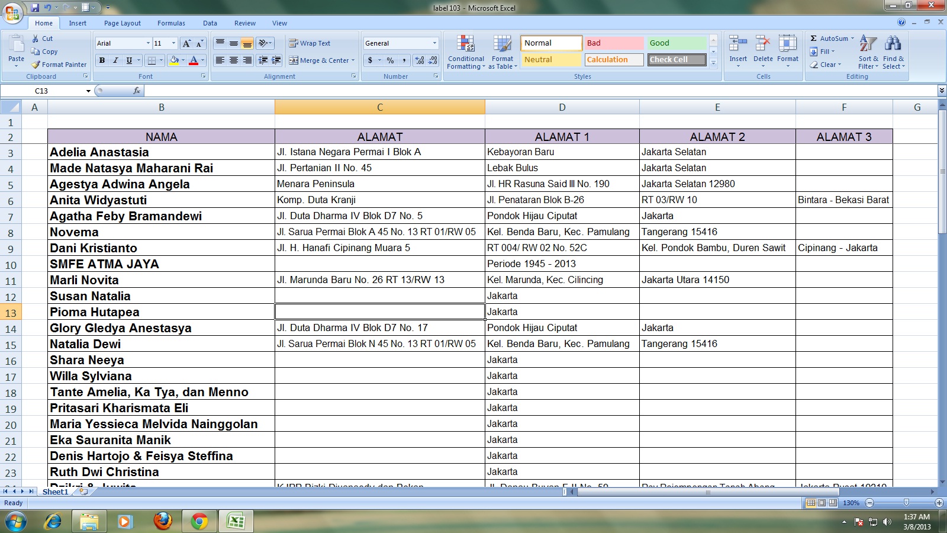Toggle Top Align vertical alignment
This screenshot has height=533, width=947.
point(220,43)
